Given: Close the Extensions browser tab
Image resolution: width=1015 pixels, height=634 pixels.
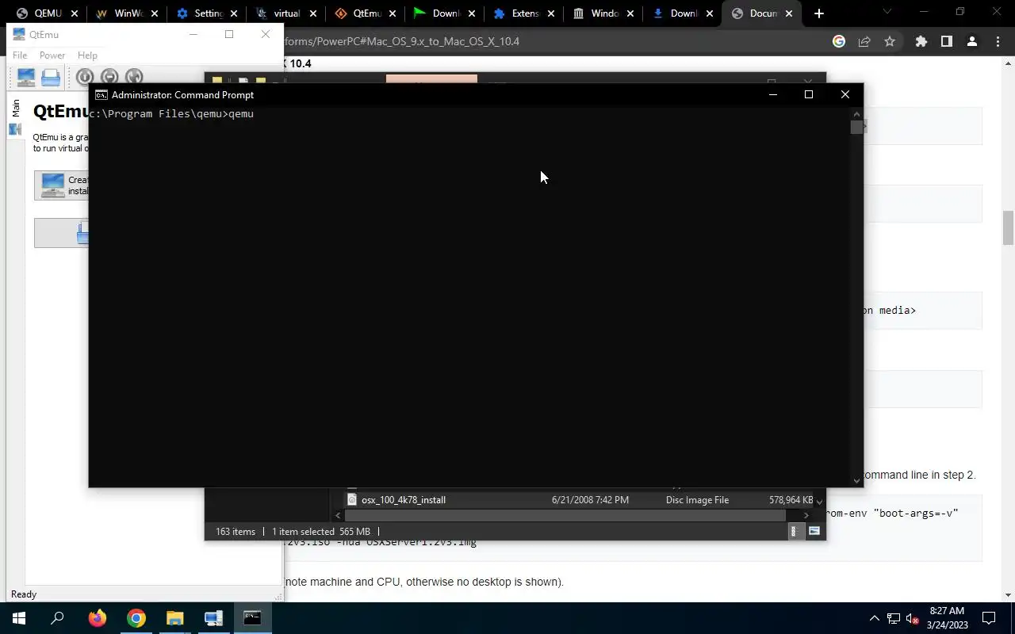Looking at the screenshot, I should (550, 13).
